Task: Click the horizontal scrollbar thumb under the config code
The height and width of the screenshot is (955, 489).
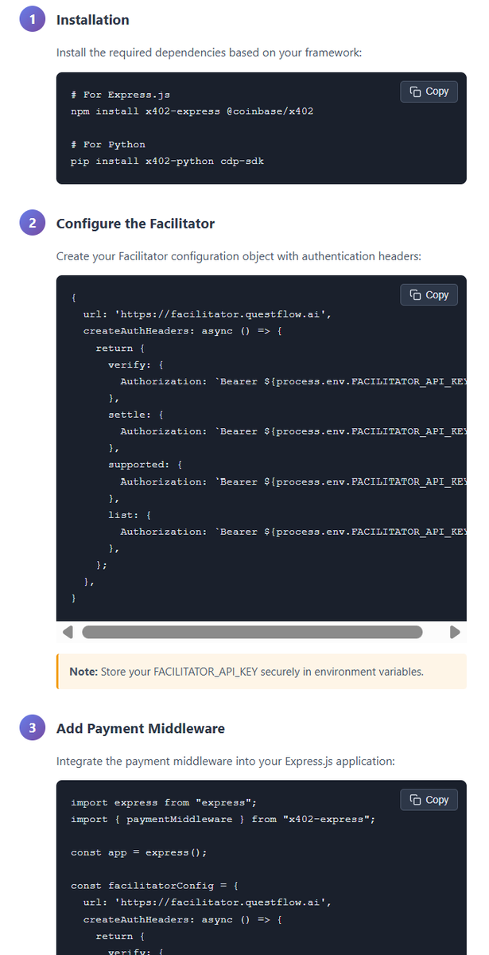Action: [x=252, y=632]
